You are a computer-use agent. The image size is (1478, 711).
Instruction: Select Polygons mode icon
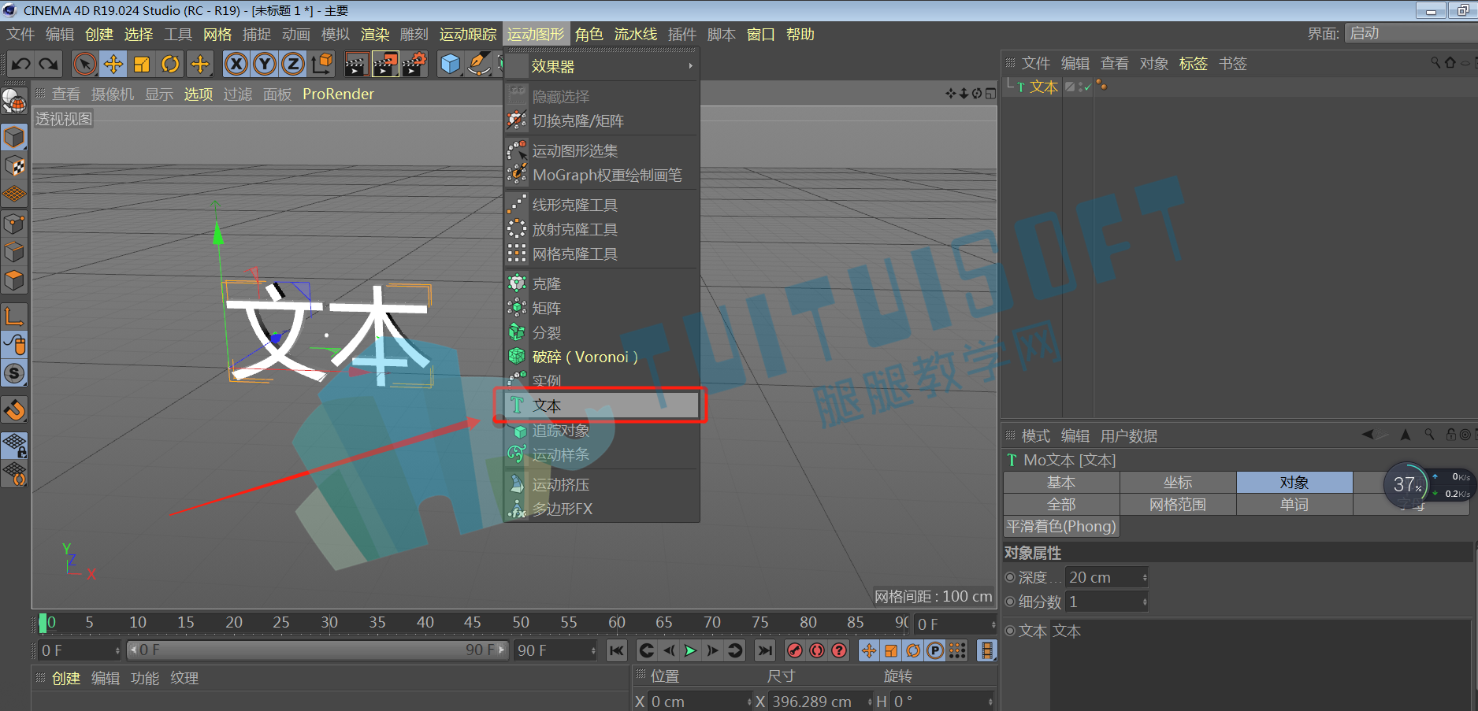(14, 280)
